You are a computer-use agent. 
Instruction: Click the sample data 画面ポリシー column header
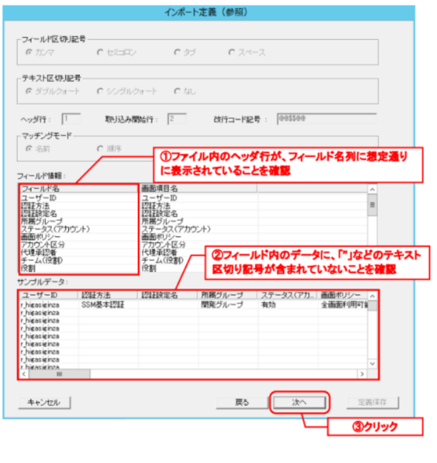342,295
